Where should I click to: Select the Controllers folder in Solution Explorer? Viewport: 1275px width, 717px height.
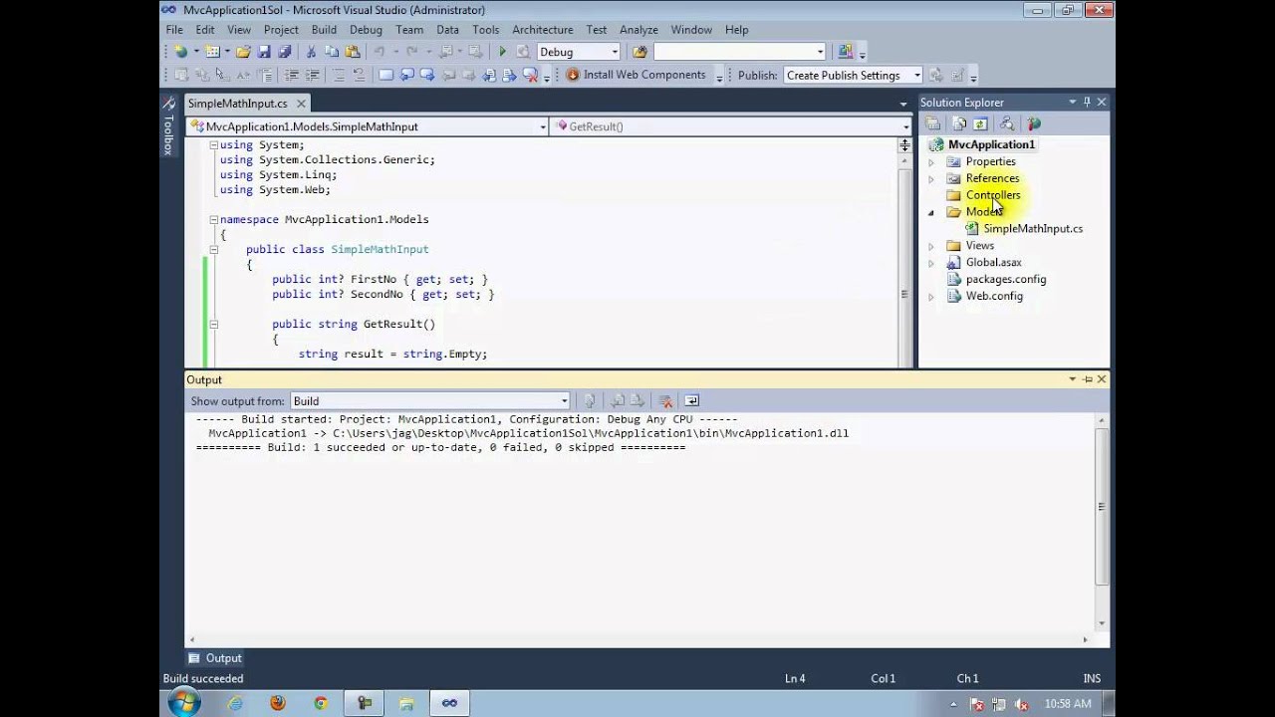[993, 195]
